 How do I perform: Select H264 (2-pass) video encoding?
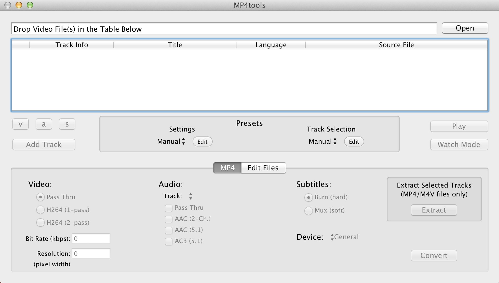click(x=40, y=223)
